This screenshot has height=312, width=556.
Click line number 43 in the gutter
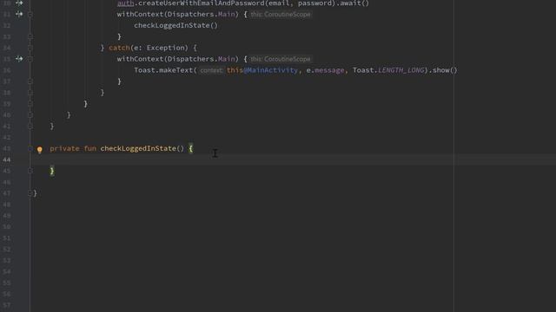pos(7,148)
